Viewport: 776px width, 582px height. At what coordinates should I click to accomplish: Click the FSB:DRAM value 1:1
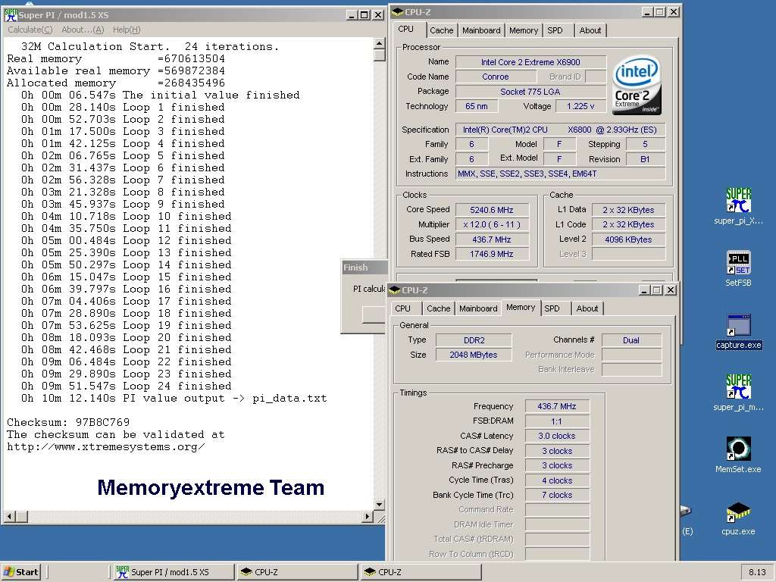557,421
